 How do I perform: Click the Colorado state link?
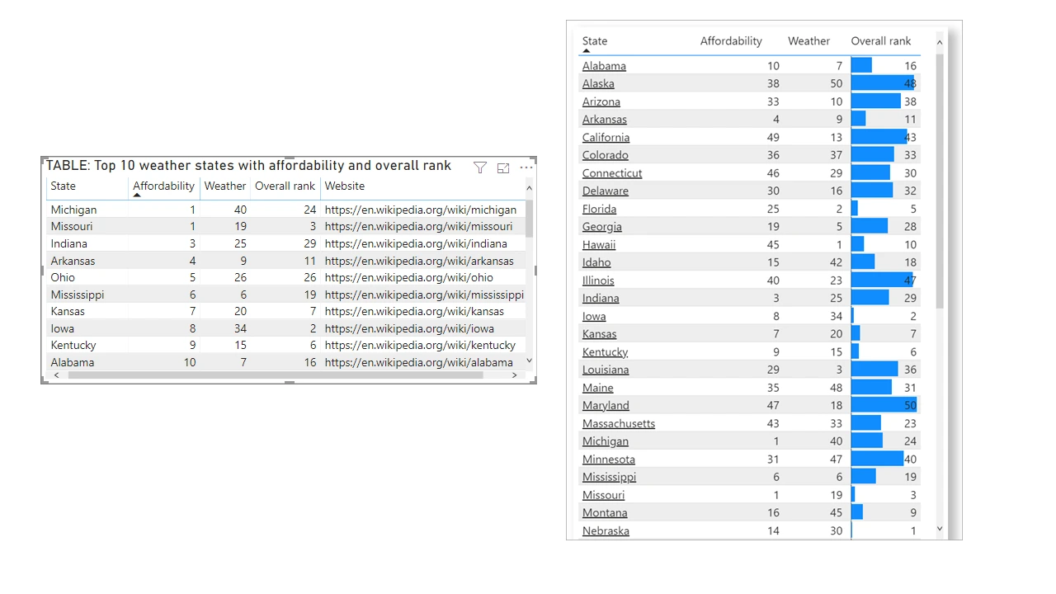point(606,156)
